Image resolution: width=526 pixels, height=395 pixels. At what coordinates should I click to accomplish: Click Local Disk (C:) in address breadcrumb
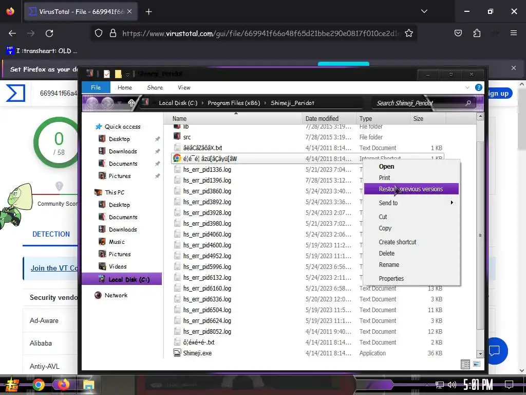click(178, 103)
